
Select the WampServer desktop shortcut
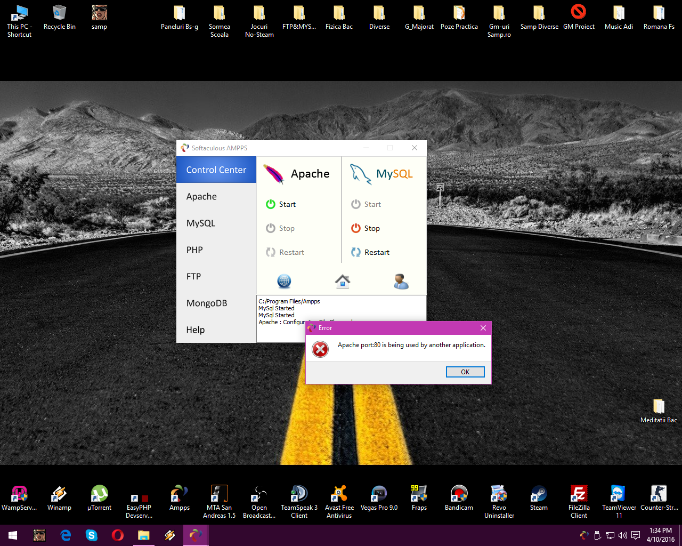pyautogui.click(x=20, y=498)
